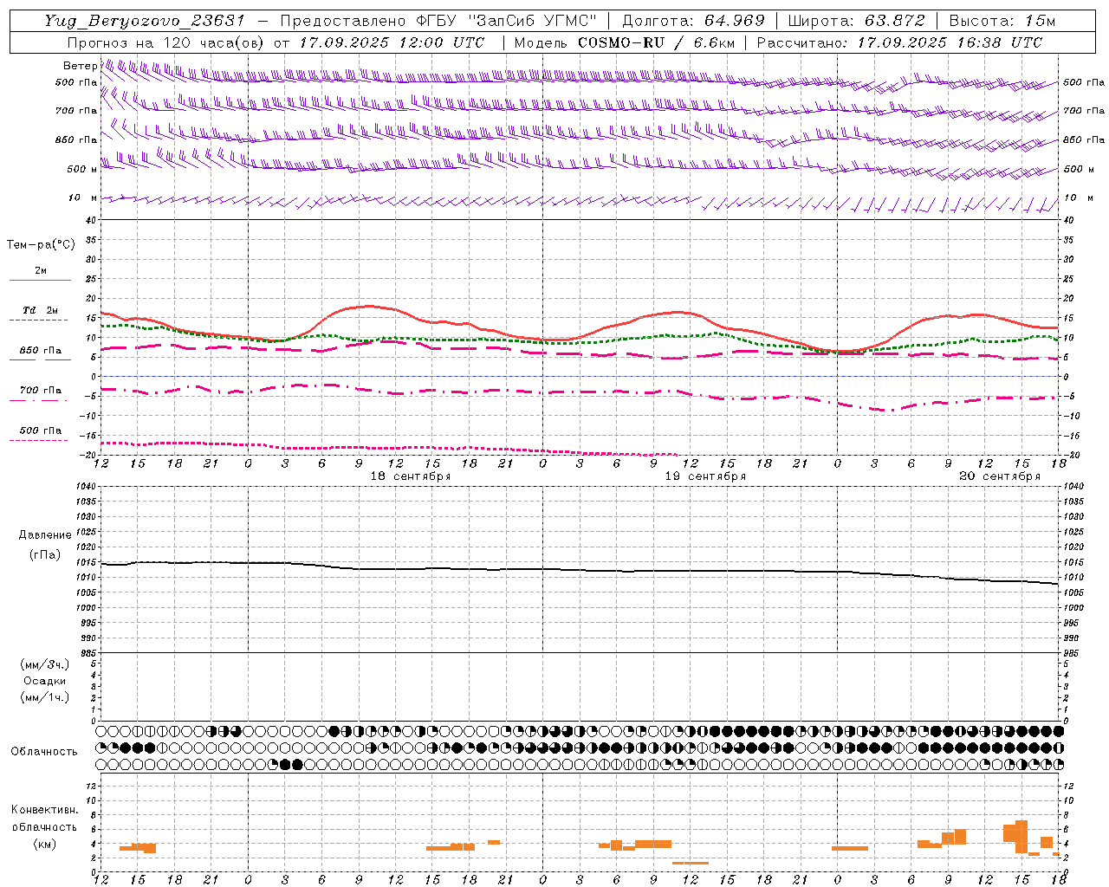Click the 40 value at top-left of the temperature axis
Image resolution: width=1109 pixels, height=887 pixels.
[90, 220]
